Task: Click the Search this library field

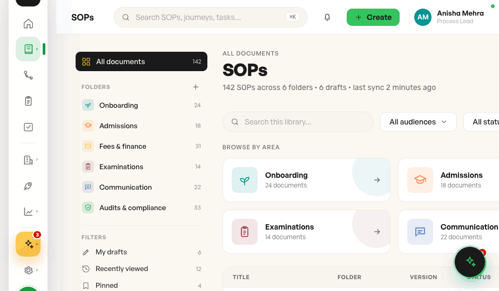Action: (x=298, y=122)
